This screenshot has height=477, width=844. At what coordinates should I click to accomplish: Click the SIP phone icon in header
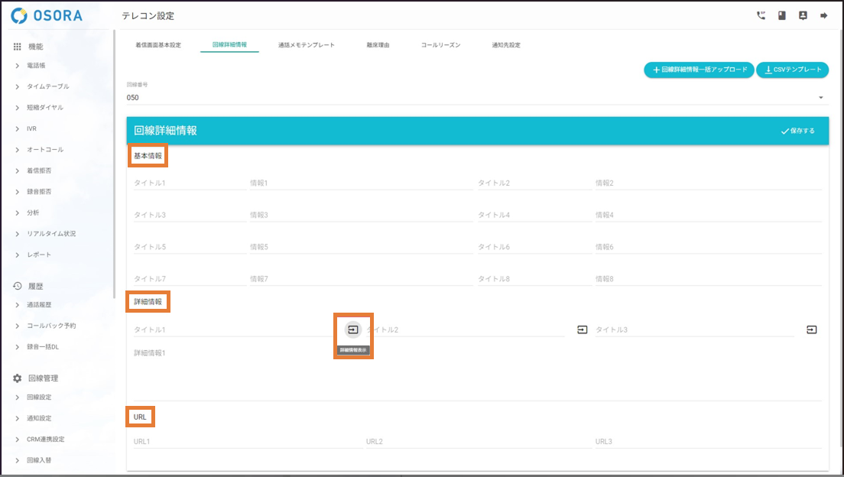click(x=761, y=15)
